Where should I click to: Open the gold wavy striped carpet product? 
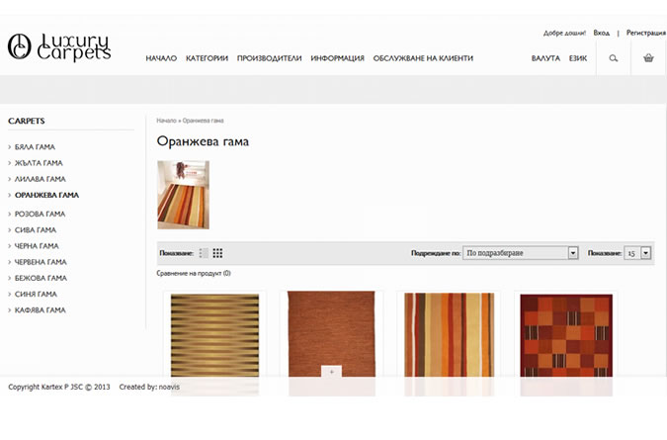(214, 335)
